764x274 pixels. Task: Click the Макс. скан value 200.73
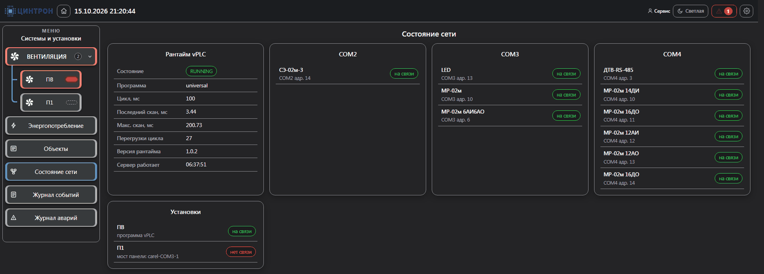(x=194, y=125)
